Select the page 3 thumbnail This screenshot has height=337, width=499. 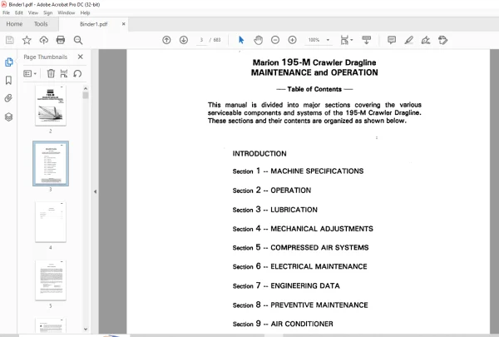coord(51,163)
